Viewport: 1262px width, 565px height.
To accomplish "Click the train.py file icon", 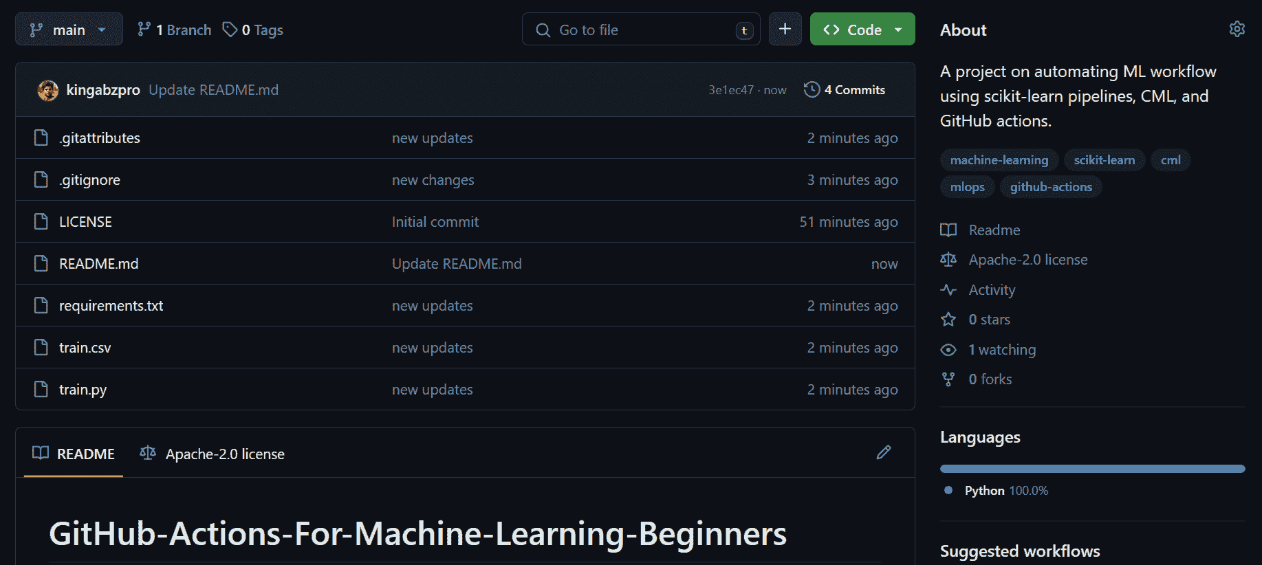I will 41,389.
